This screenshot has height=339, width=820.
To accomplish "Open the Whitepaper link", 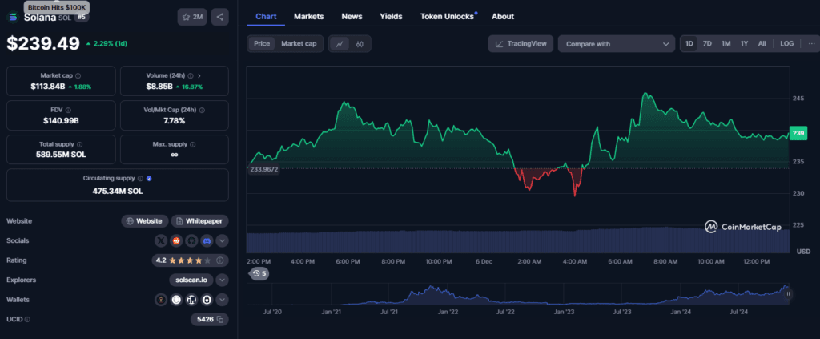I will 199,220.
